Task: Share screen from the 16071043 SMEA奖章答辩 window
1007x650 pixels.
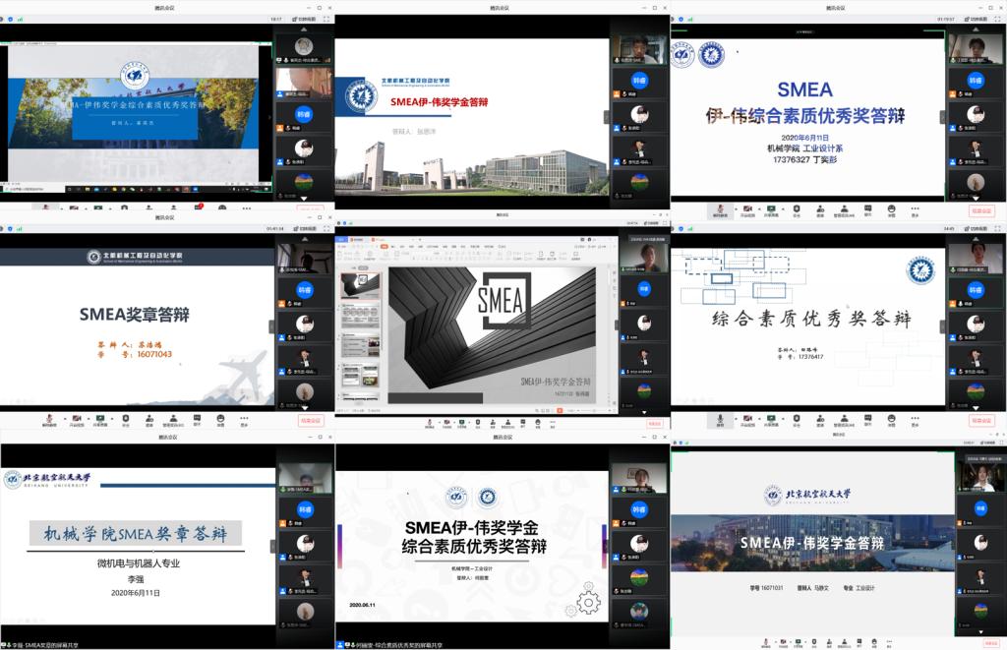Action: tap(100, 420)
